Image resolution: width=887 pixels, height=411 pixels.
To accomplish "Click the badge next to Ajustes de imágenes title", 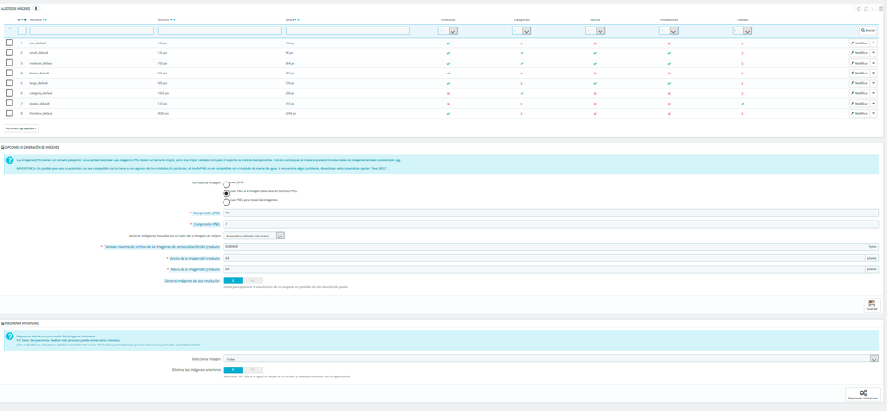I will pos(36,9).
